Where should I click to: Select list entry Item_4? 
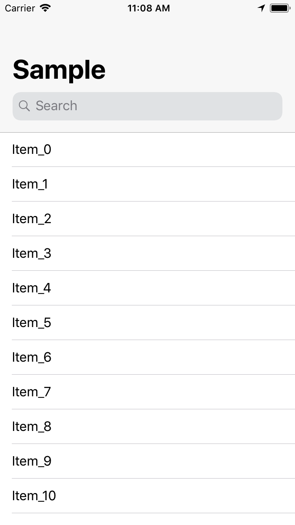pyautogui.click(x=147, y=288)
